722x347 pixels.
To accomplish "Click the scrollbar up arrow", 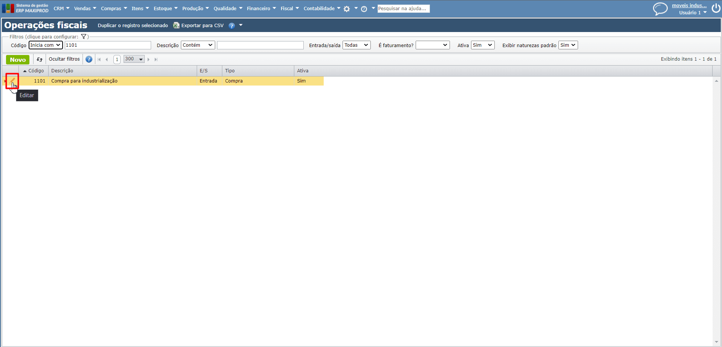I will tap(716, 81).
